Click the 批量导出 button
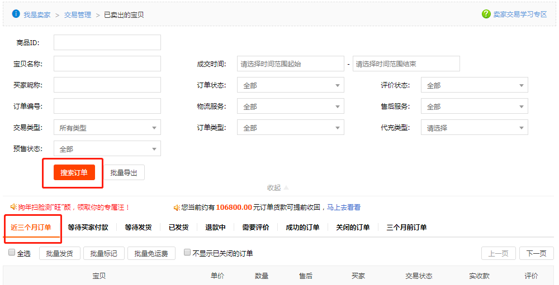 click(x=124, y=173)
